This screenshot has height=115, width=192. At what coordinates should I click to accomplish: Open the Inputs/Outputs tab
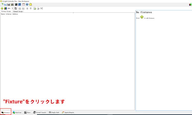68,112
